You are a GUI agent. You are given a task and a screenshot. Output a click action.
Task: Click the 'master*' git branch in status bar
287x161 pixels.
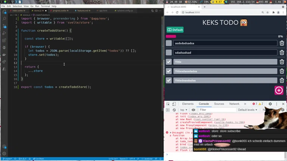(x=7, y=159)
